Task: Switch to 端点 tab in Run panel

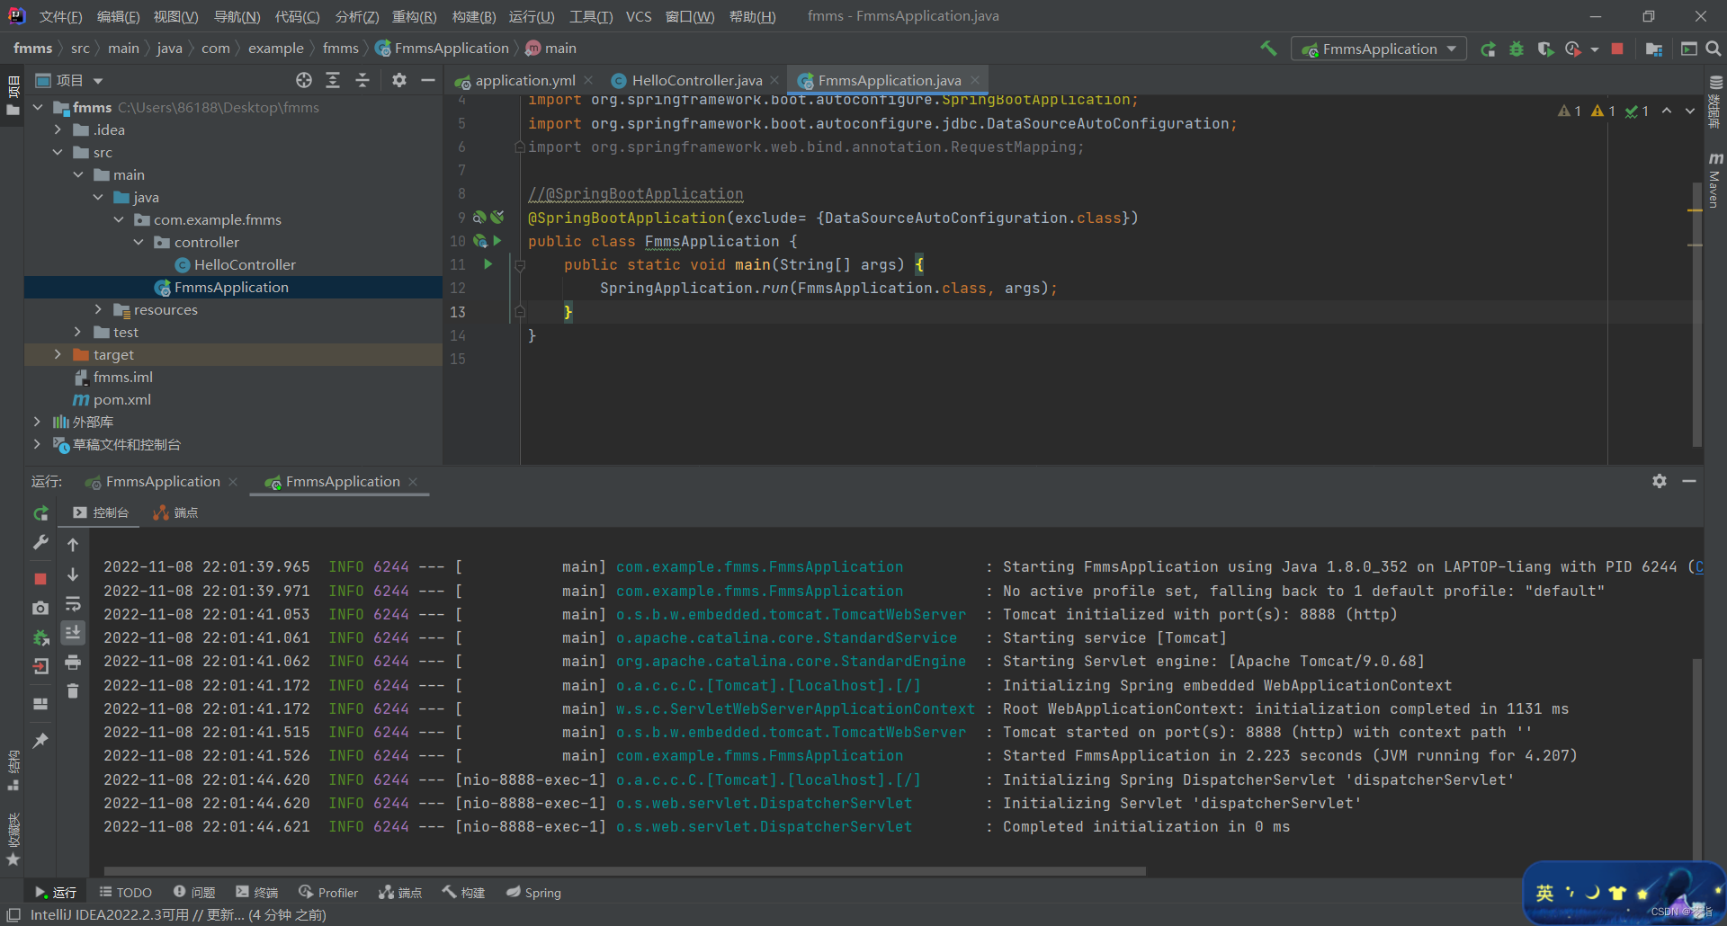Action: coord(175,512)
